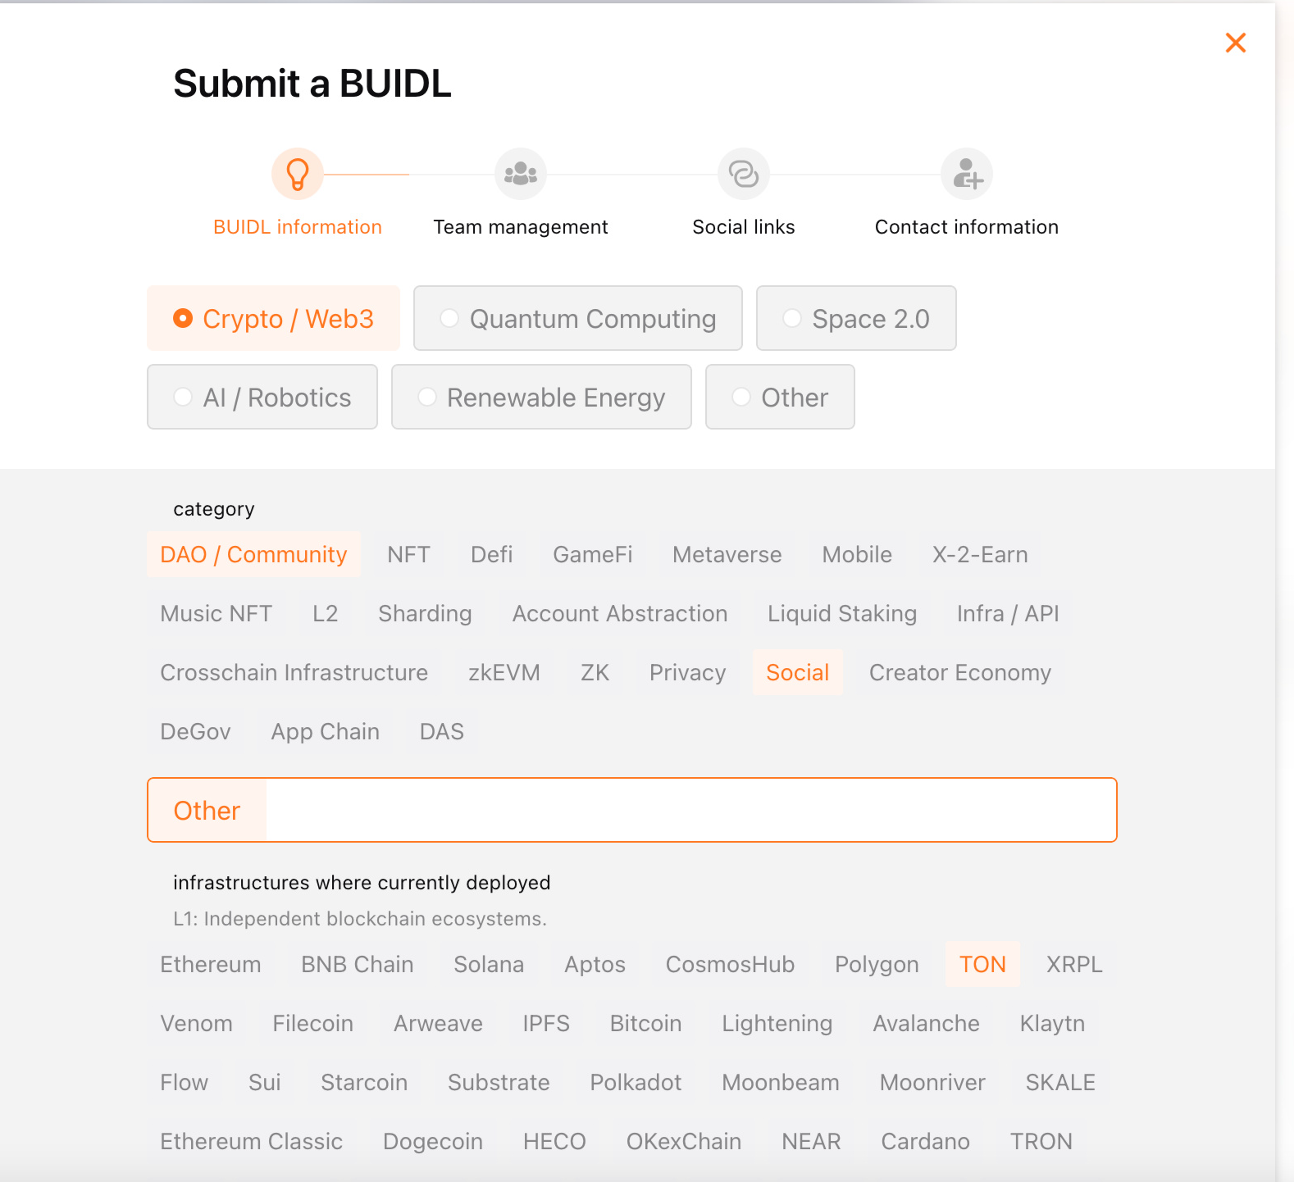The width and height of the screenshot is (1294, 1182).
Task: Toggle the L2 category tag
Action: pos(326,613)
